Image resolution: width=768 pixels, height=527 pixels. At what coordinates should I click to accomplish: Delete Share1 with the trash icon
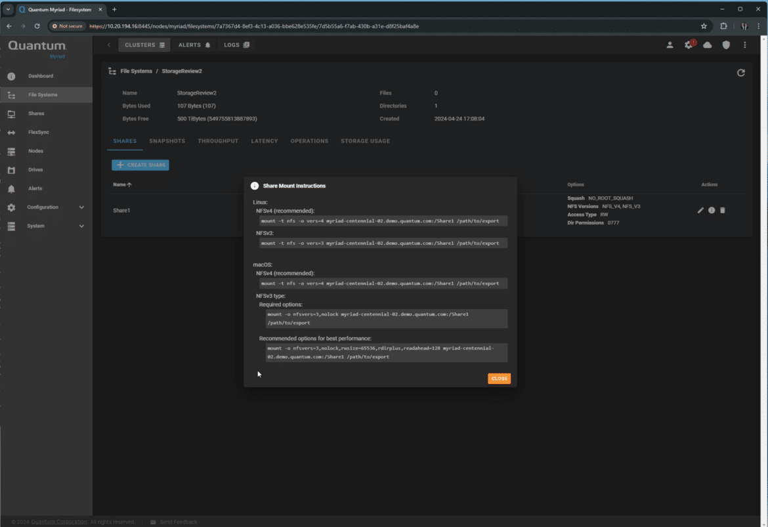722,211
